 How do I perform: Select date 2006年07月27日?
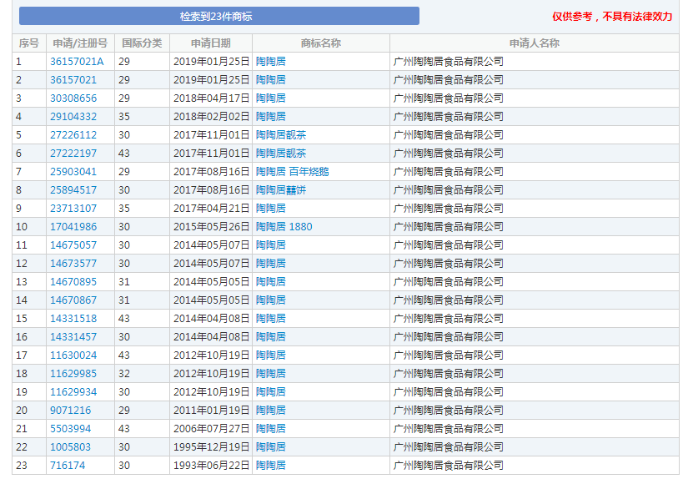tap(212, 429)
